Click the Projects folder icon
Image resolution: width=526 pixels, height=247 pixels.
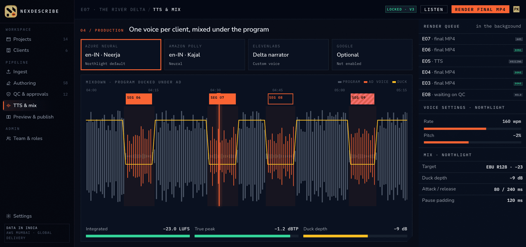tap(8, 39)
